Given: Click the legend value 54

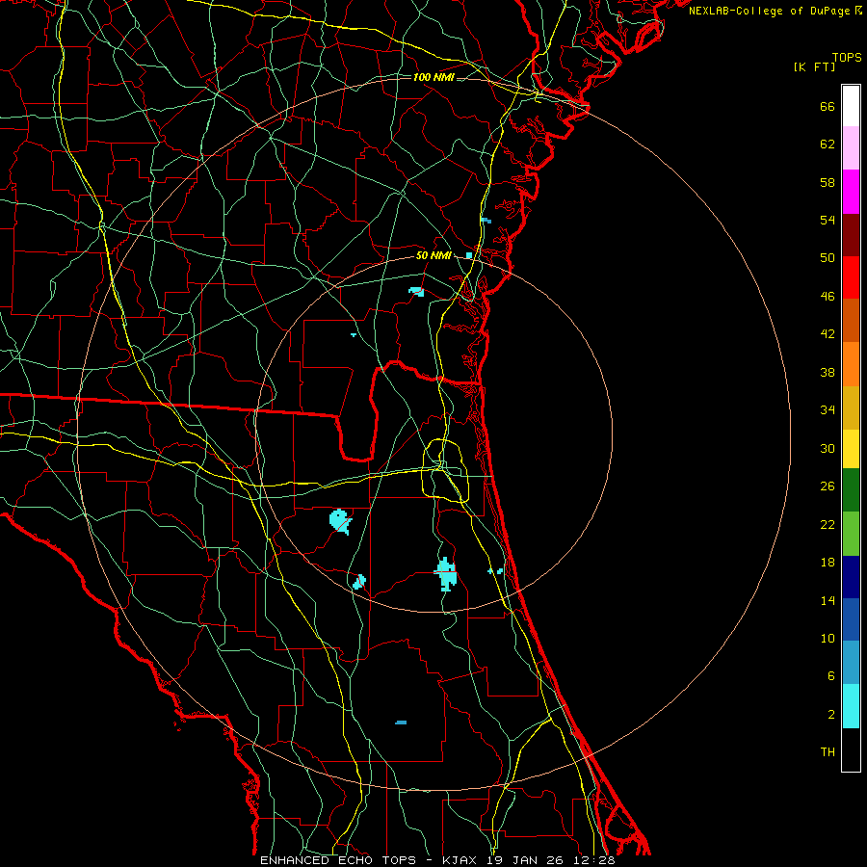Looking at the screenshot, I should click(x=828, y=220).
